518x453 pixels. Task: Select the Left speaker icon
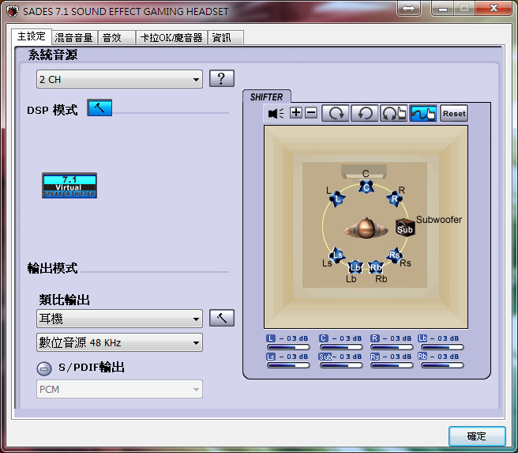click(337, 198)
